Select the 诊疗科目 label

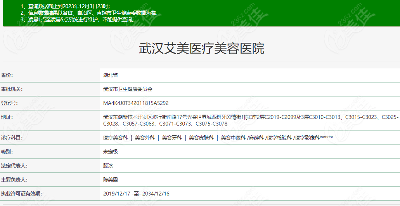tap(12, 138)
